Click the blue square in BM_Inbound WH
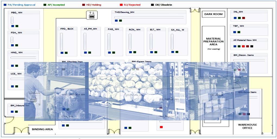 point(12,112)
